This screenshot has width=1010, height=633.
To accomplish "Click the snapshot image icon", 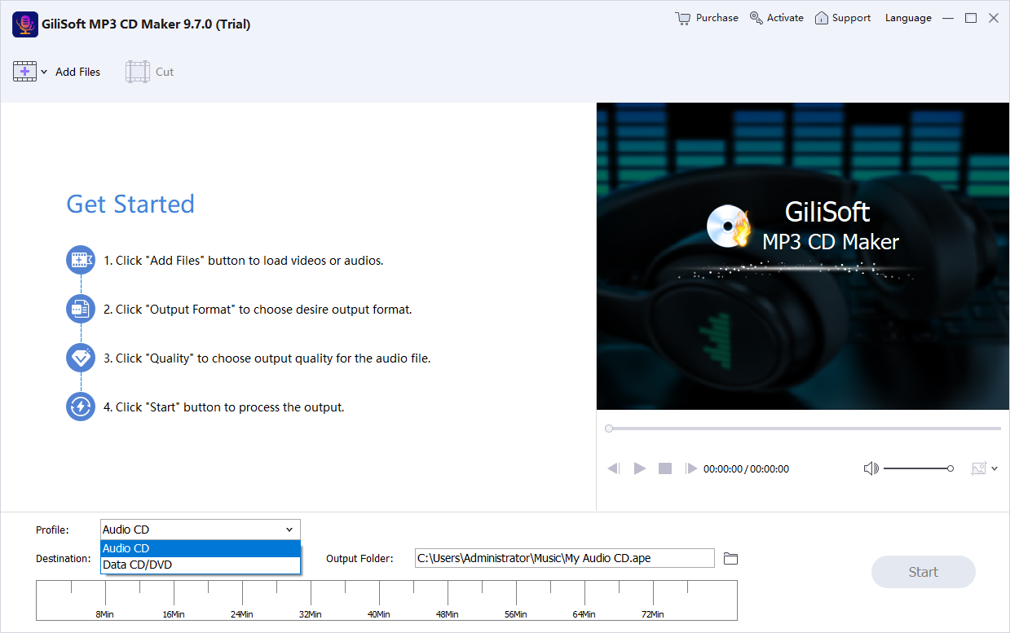I will click(x=979, y=468).
